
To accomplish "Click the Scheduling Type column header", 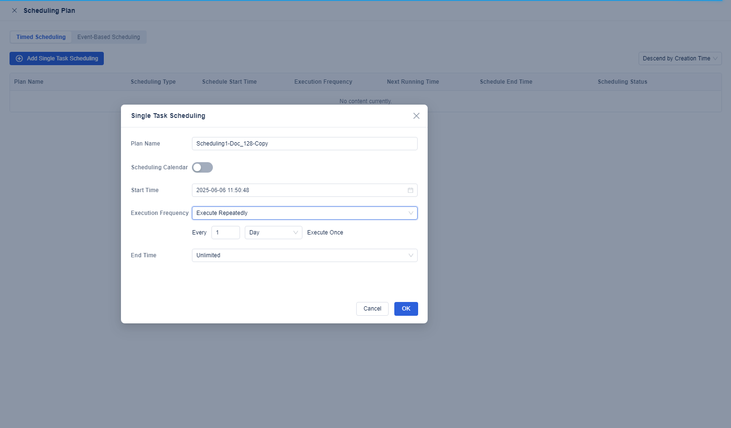I will point(153,82).
